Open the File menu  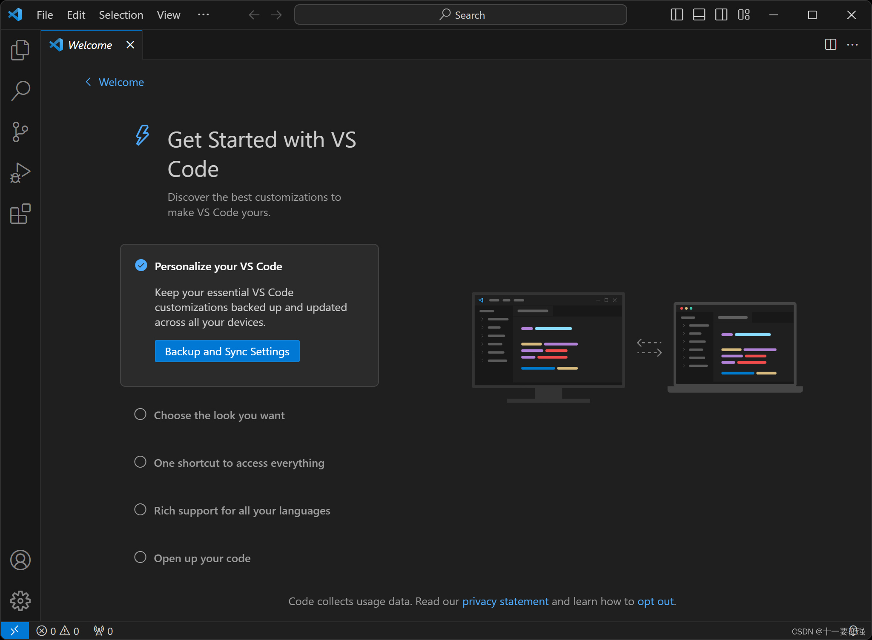45,14
